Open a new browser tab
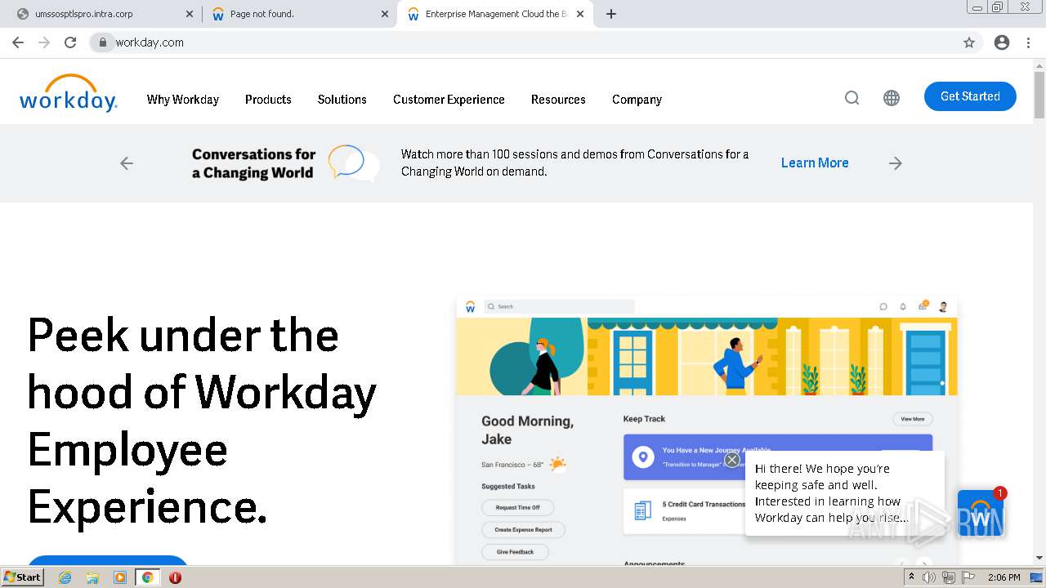This screenshot has height=588, width=1046. tap(611, 14)
